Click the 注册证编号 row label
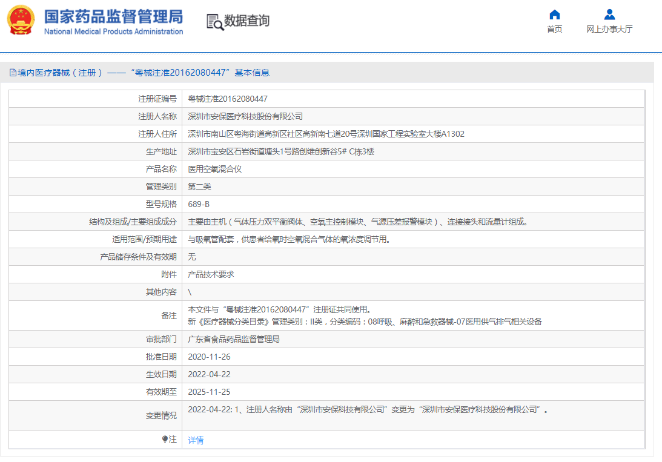The width and height of the screenshot is (662, 462). coord(157,99)
